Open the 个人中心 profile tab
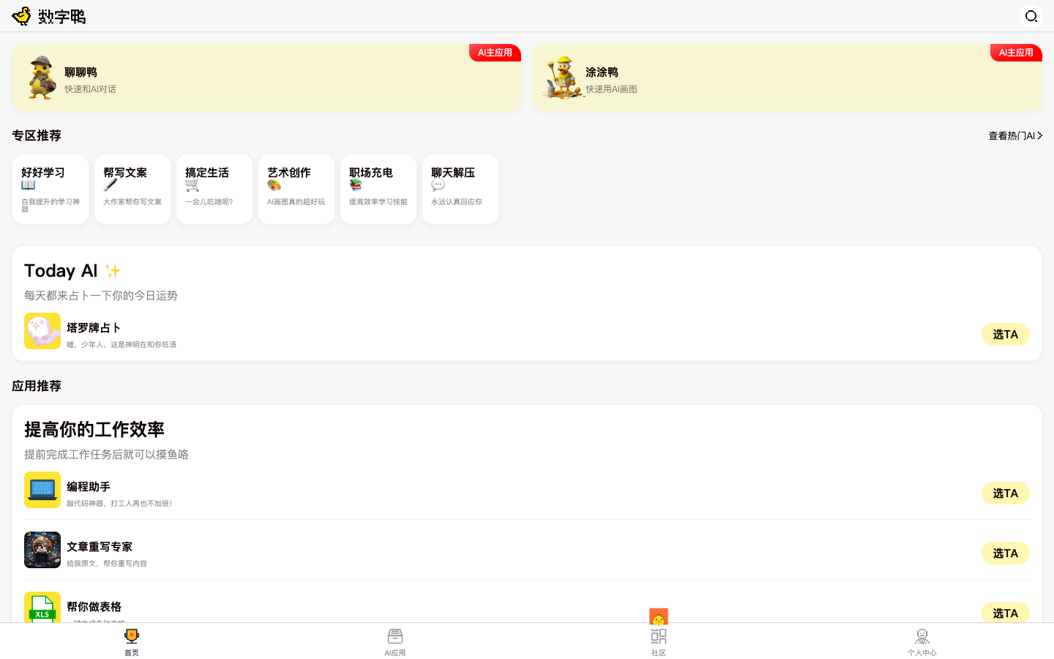1054x659 pixels. point(922,641)
